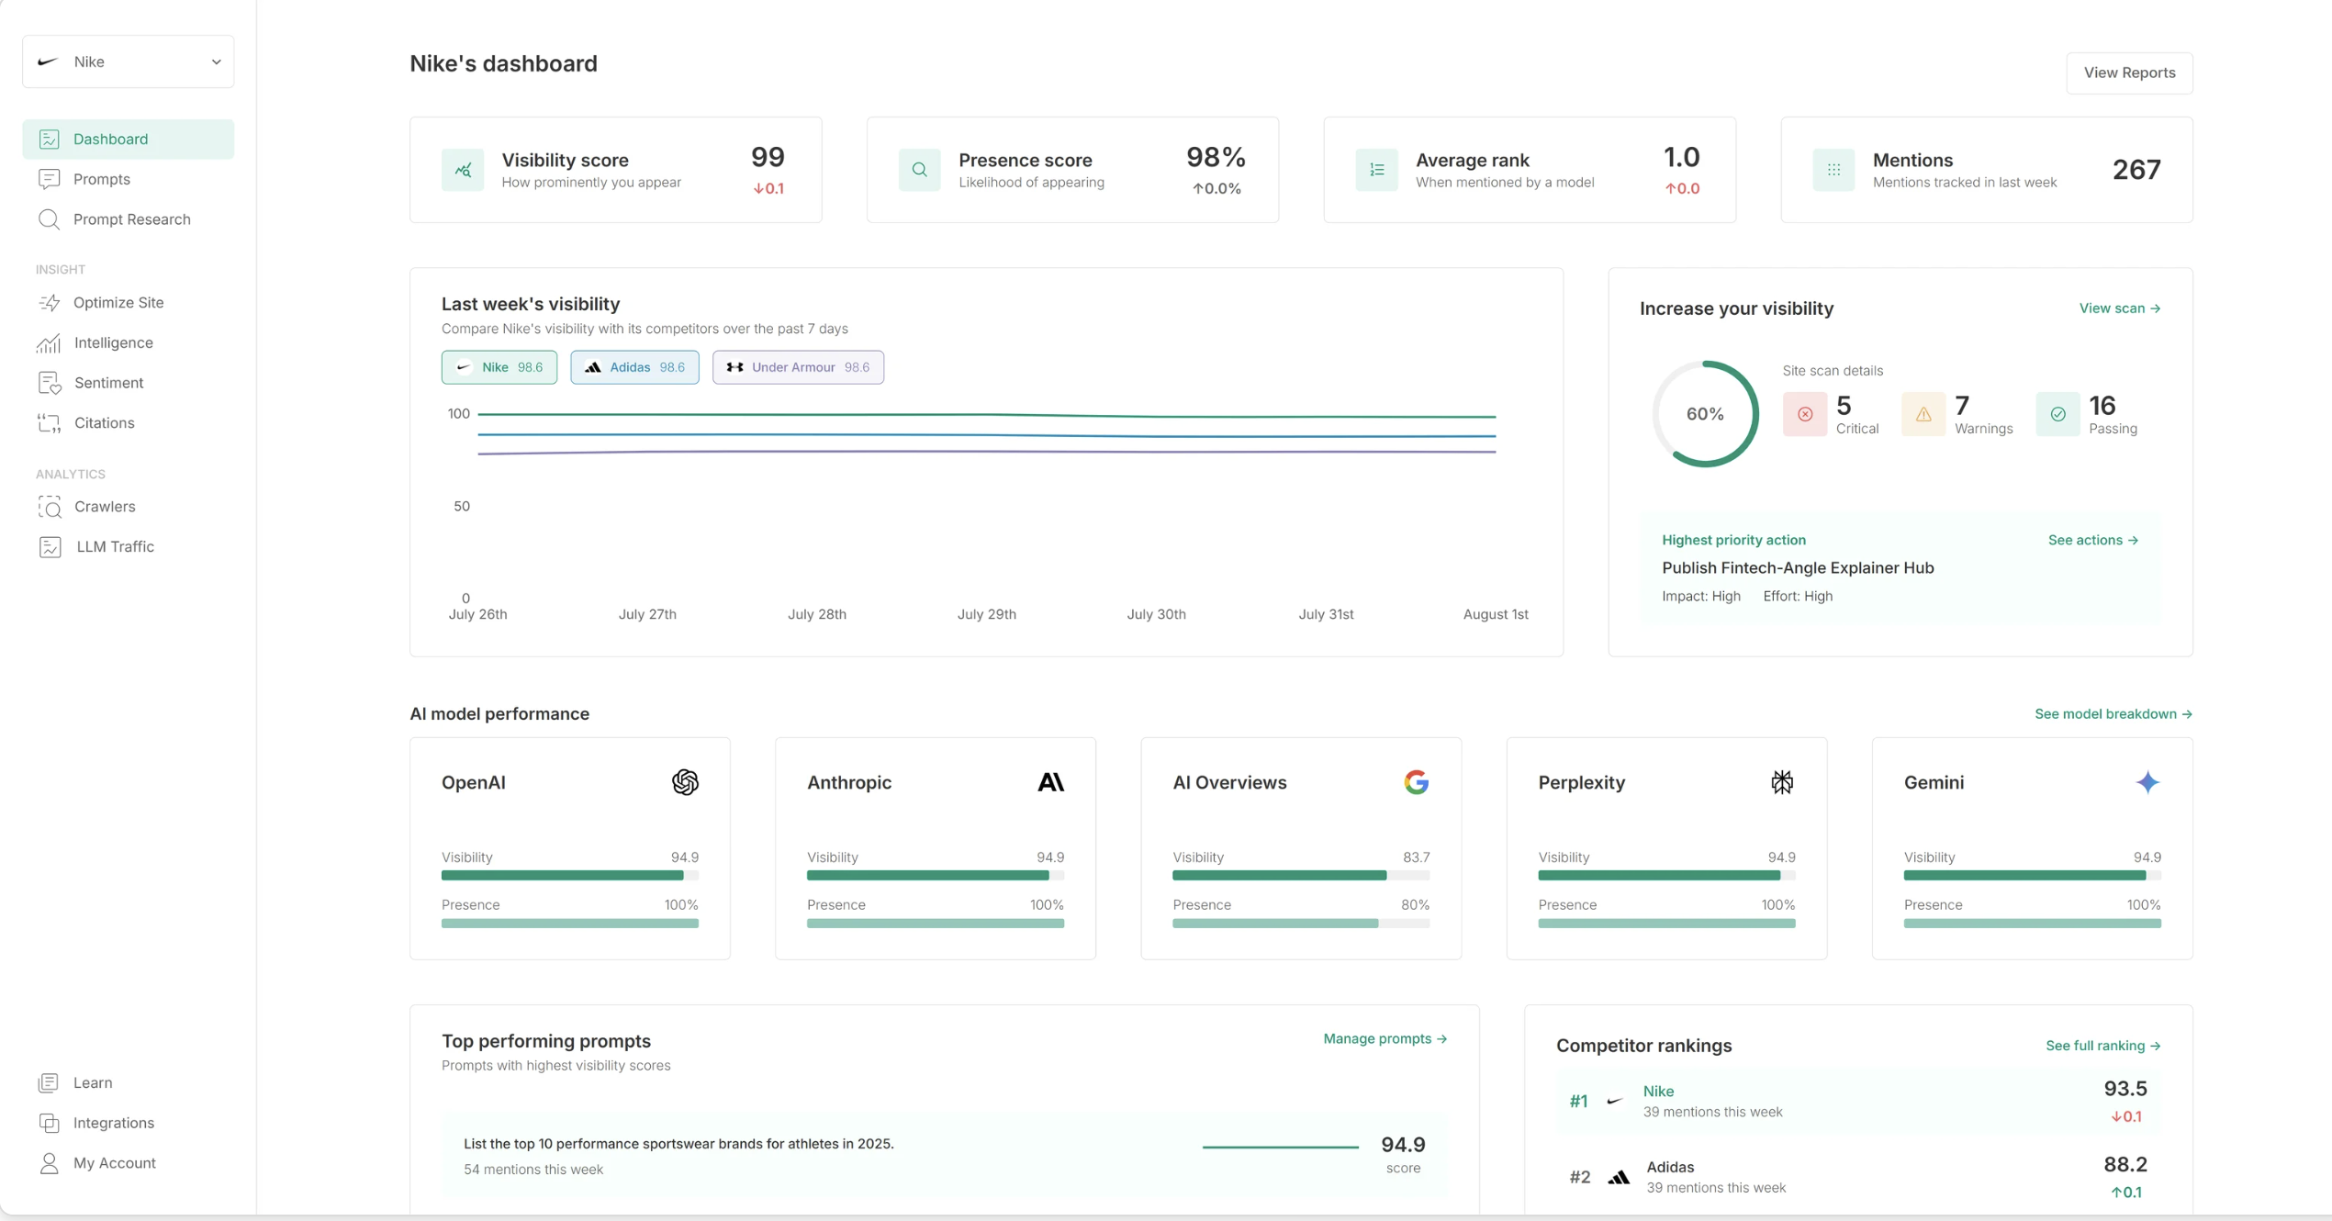Toggle Adidas series in visibility chart
The height and width of the screenshot is (1221, 2332).
(634, 367)
